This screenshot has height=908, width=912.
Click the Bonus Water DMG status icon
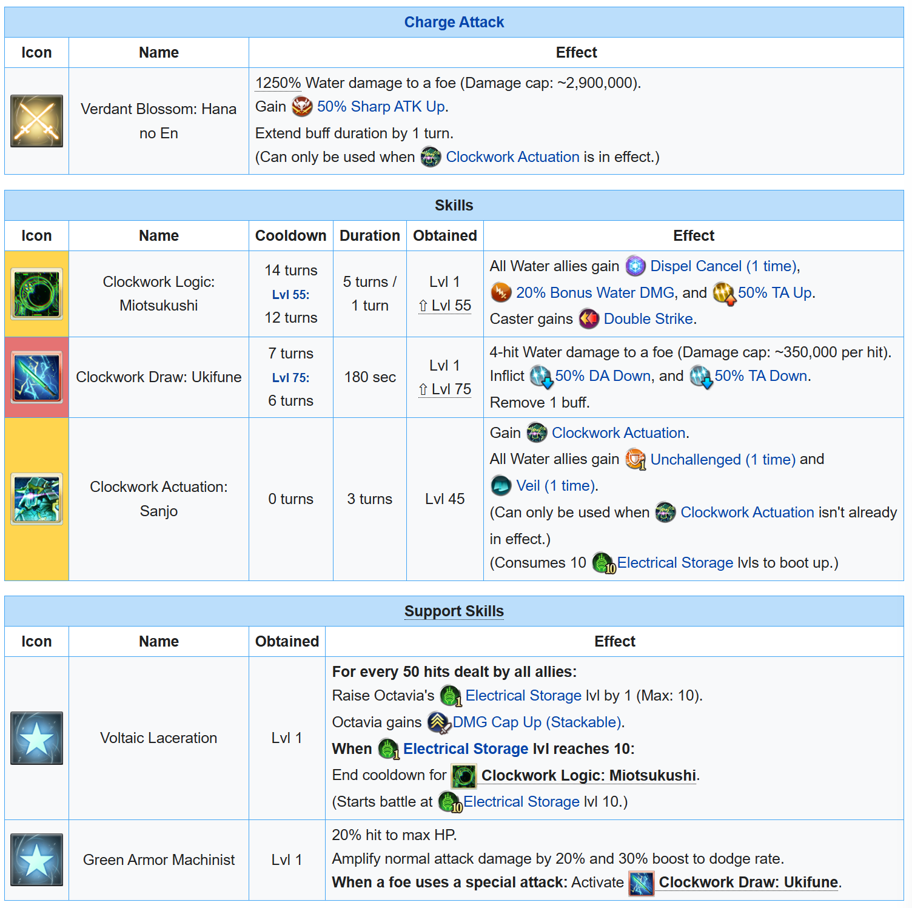click(501, 293)
